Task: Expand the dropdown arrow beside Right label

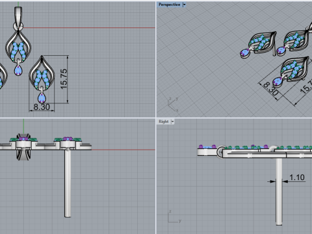Action: 172,122
